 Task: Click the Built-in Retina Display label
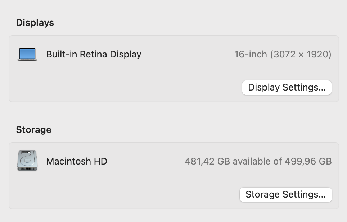pos(94,54)
